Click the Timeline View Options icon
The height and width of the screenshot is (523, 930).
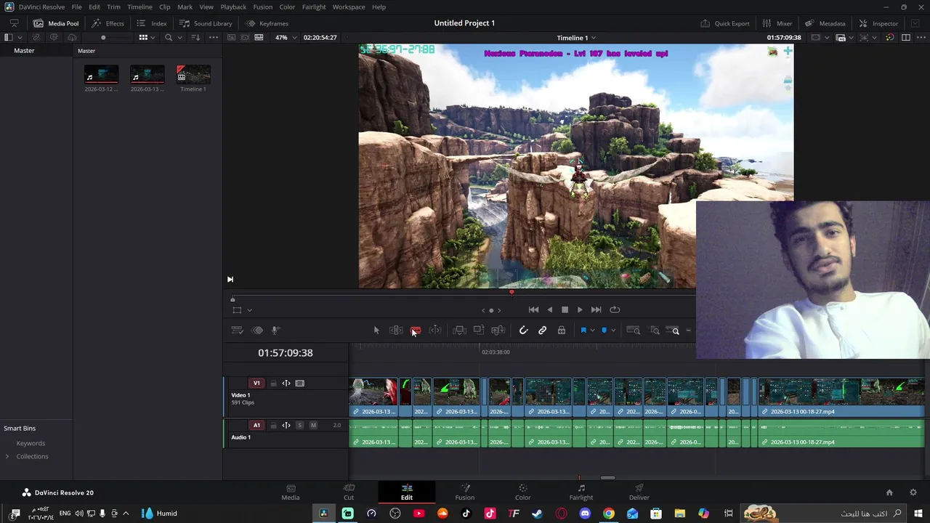click(x=237, y=331)
